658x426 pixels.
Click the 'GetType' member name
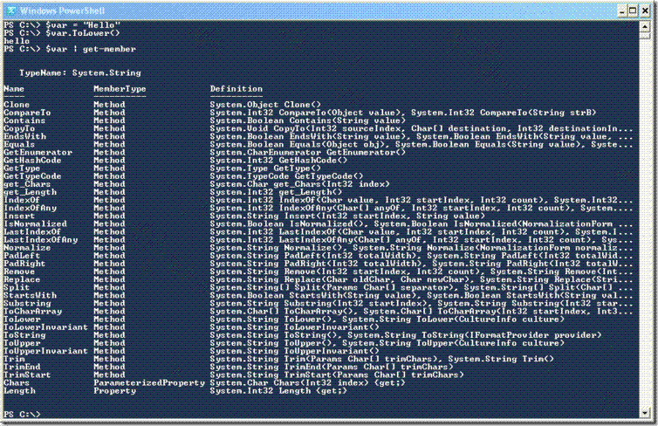tap(22, 168)
